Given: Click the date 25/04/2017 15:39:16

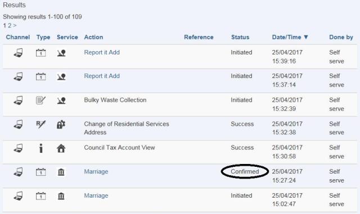Looking at the screenshot, I should [287, 57].
